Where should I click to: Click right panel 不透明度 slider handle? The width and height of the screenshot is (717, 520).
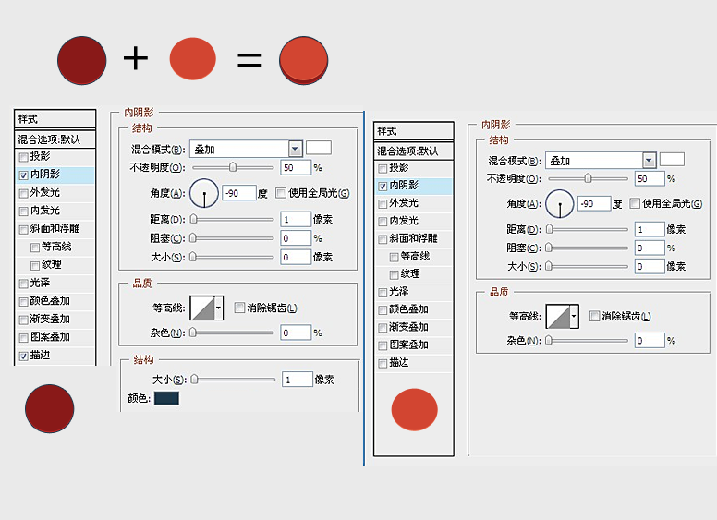coord(588,178)
